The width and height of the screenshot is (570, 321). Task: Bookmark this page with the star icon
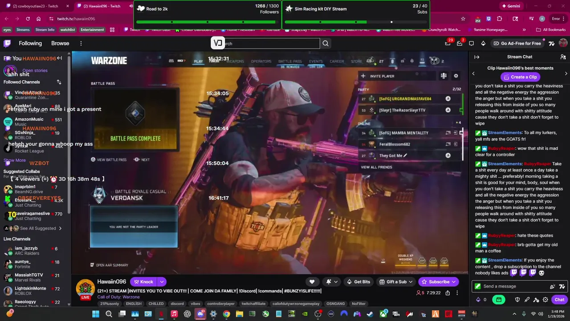tap(463, 19)
